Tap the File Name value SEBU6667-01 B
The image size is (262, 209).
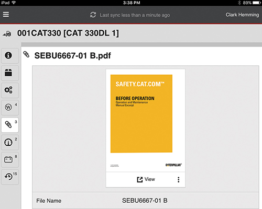(x=145, y=201)
